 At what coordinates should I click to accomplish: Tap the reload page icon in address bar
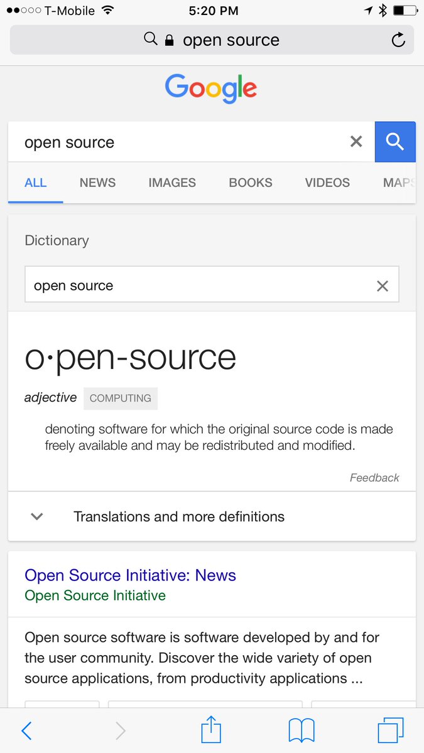click(x=398, y=40)
